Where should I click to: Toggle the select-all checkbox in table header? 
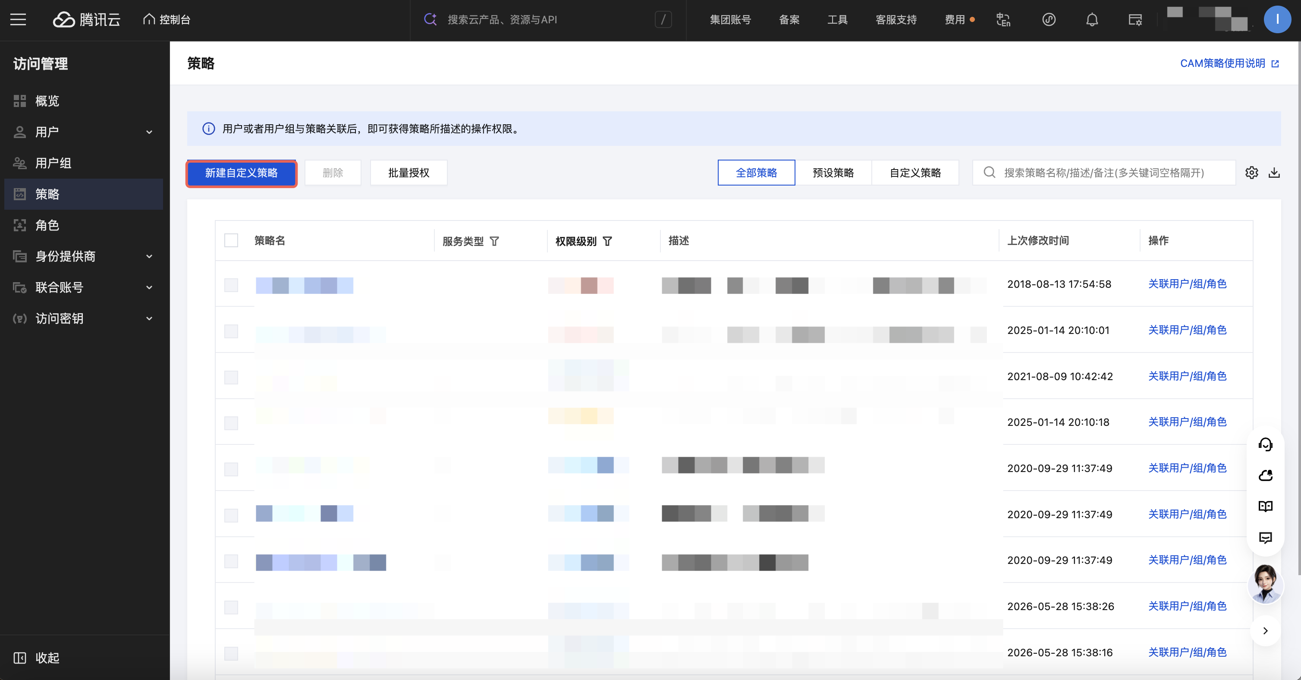click(x=231, y=240)
